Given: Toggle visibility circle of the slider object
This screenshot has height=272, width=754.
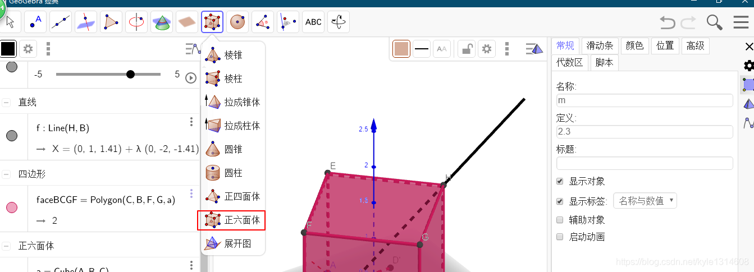Looking at the screenshot, I should coord(11,67).
